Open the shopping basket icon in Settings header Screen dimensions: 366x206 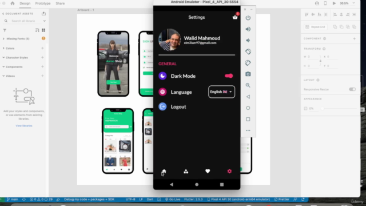(x=235, y=17)
